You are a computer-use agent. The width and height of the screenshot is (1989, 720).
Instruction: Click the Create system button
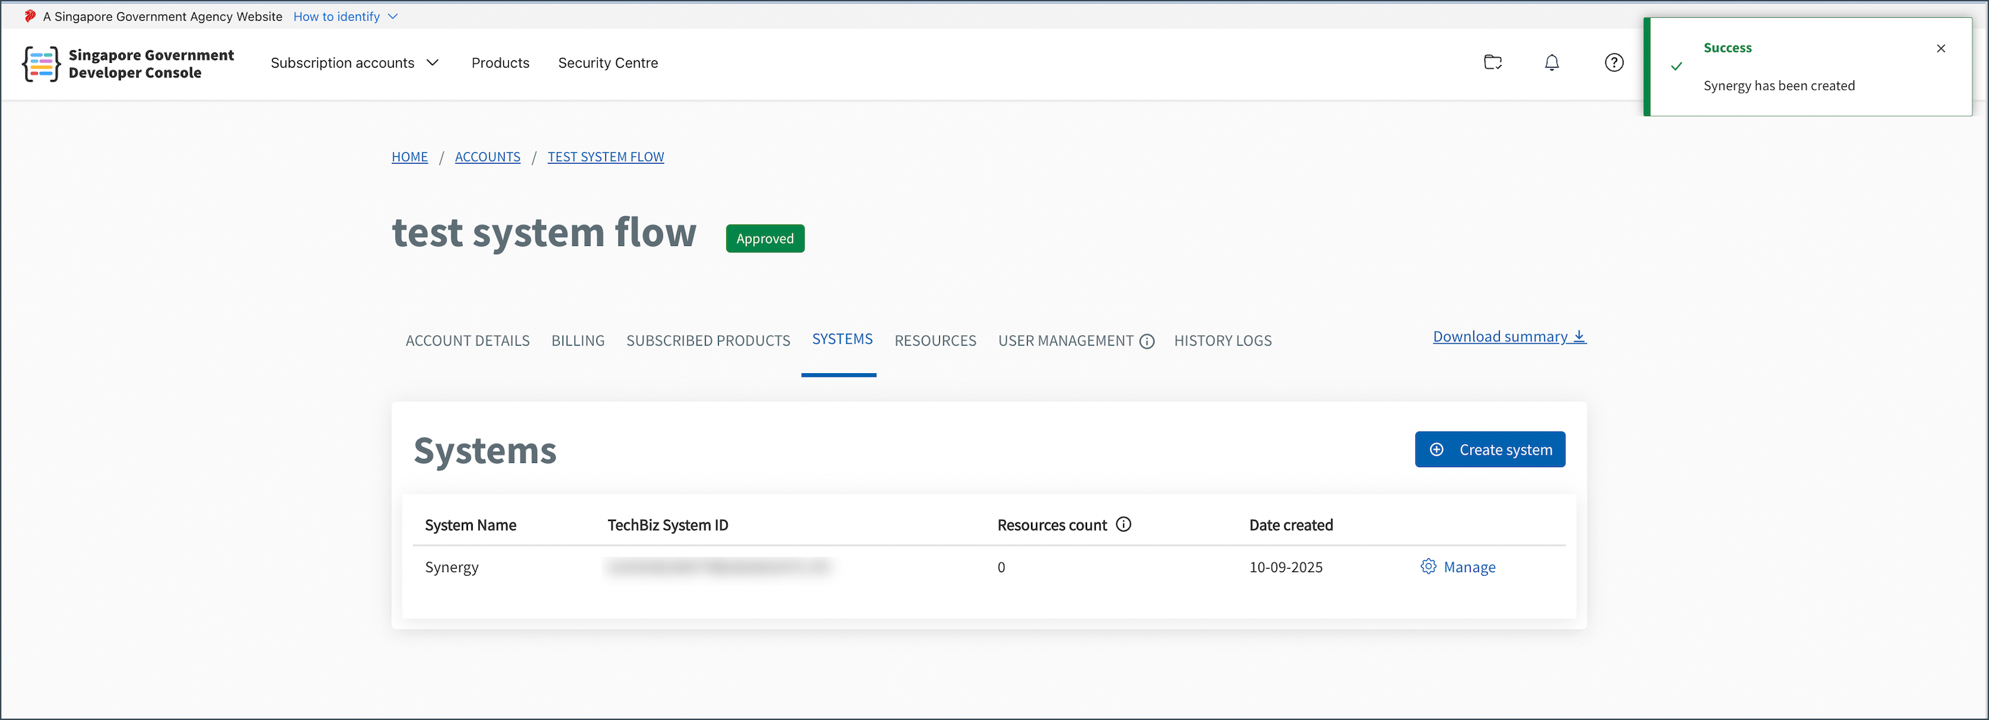pyautogui.click(x=1489, y=449)
